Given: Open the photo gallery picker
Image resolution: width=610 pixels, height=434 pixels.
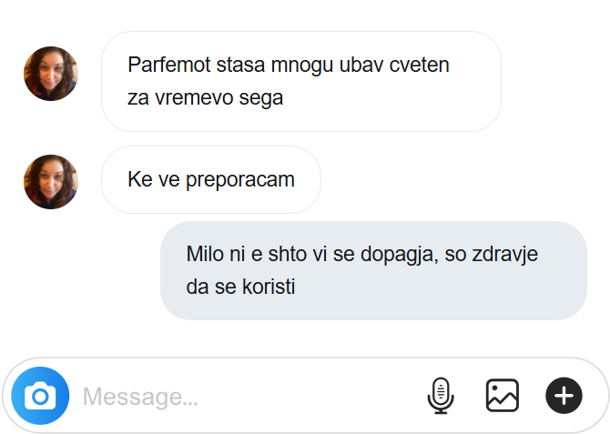Looking at the screenshot, I should [x=502, y=396].
